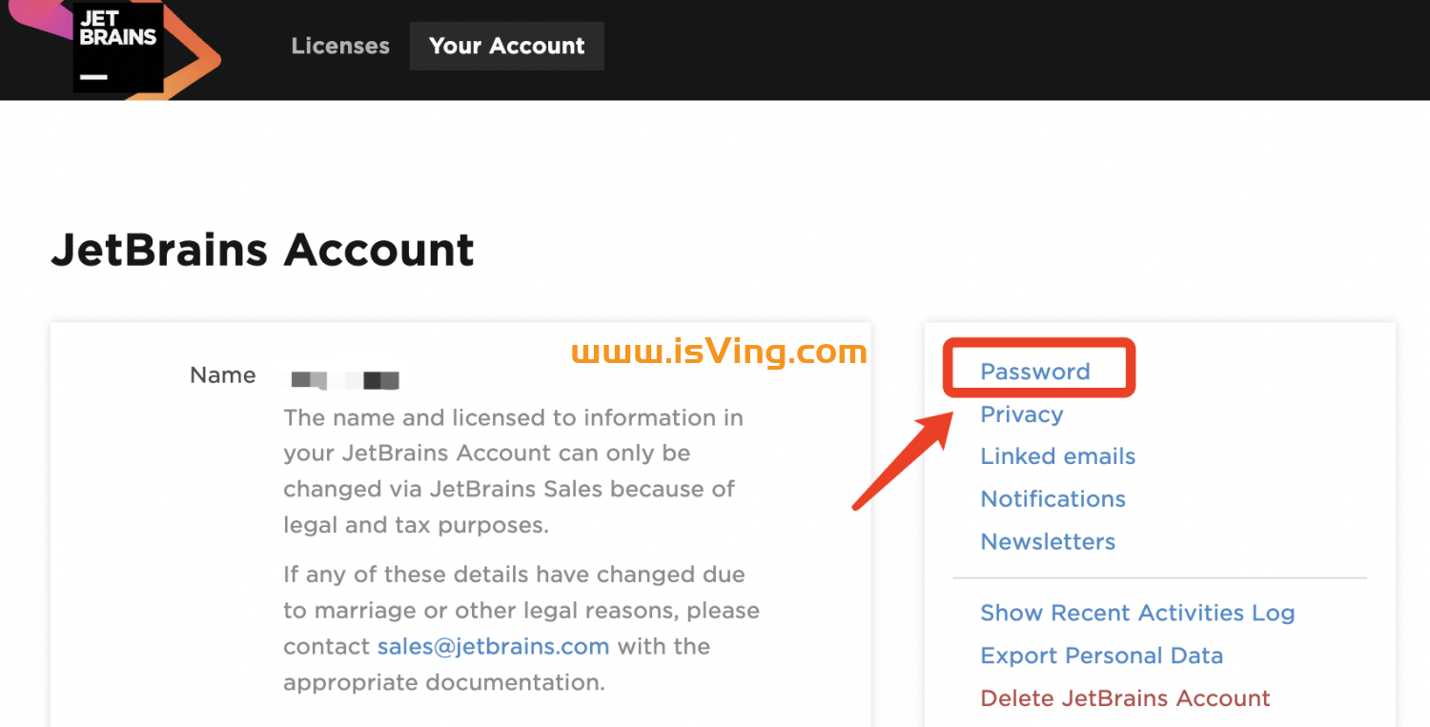The height and width of the screenshot is (727, 1430).
Task: Open the Password settings link
Action: (1034, 372)
